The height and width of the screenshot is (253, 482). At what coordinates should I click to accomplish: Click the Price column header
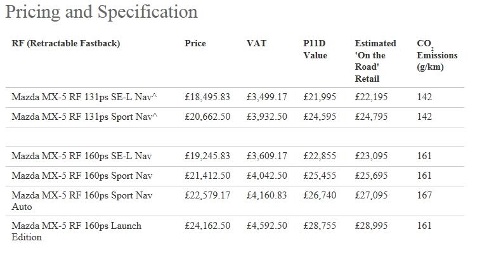(x=195, y=43)
